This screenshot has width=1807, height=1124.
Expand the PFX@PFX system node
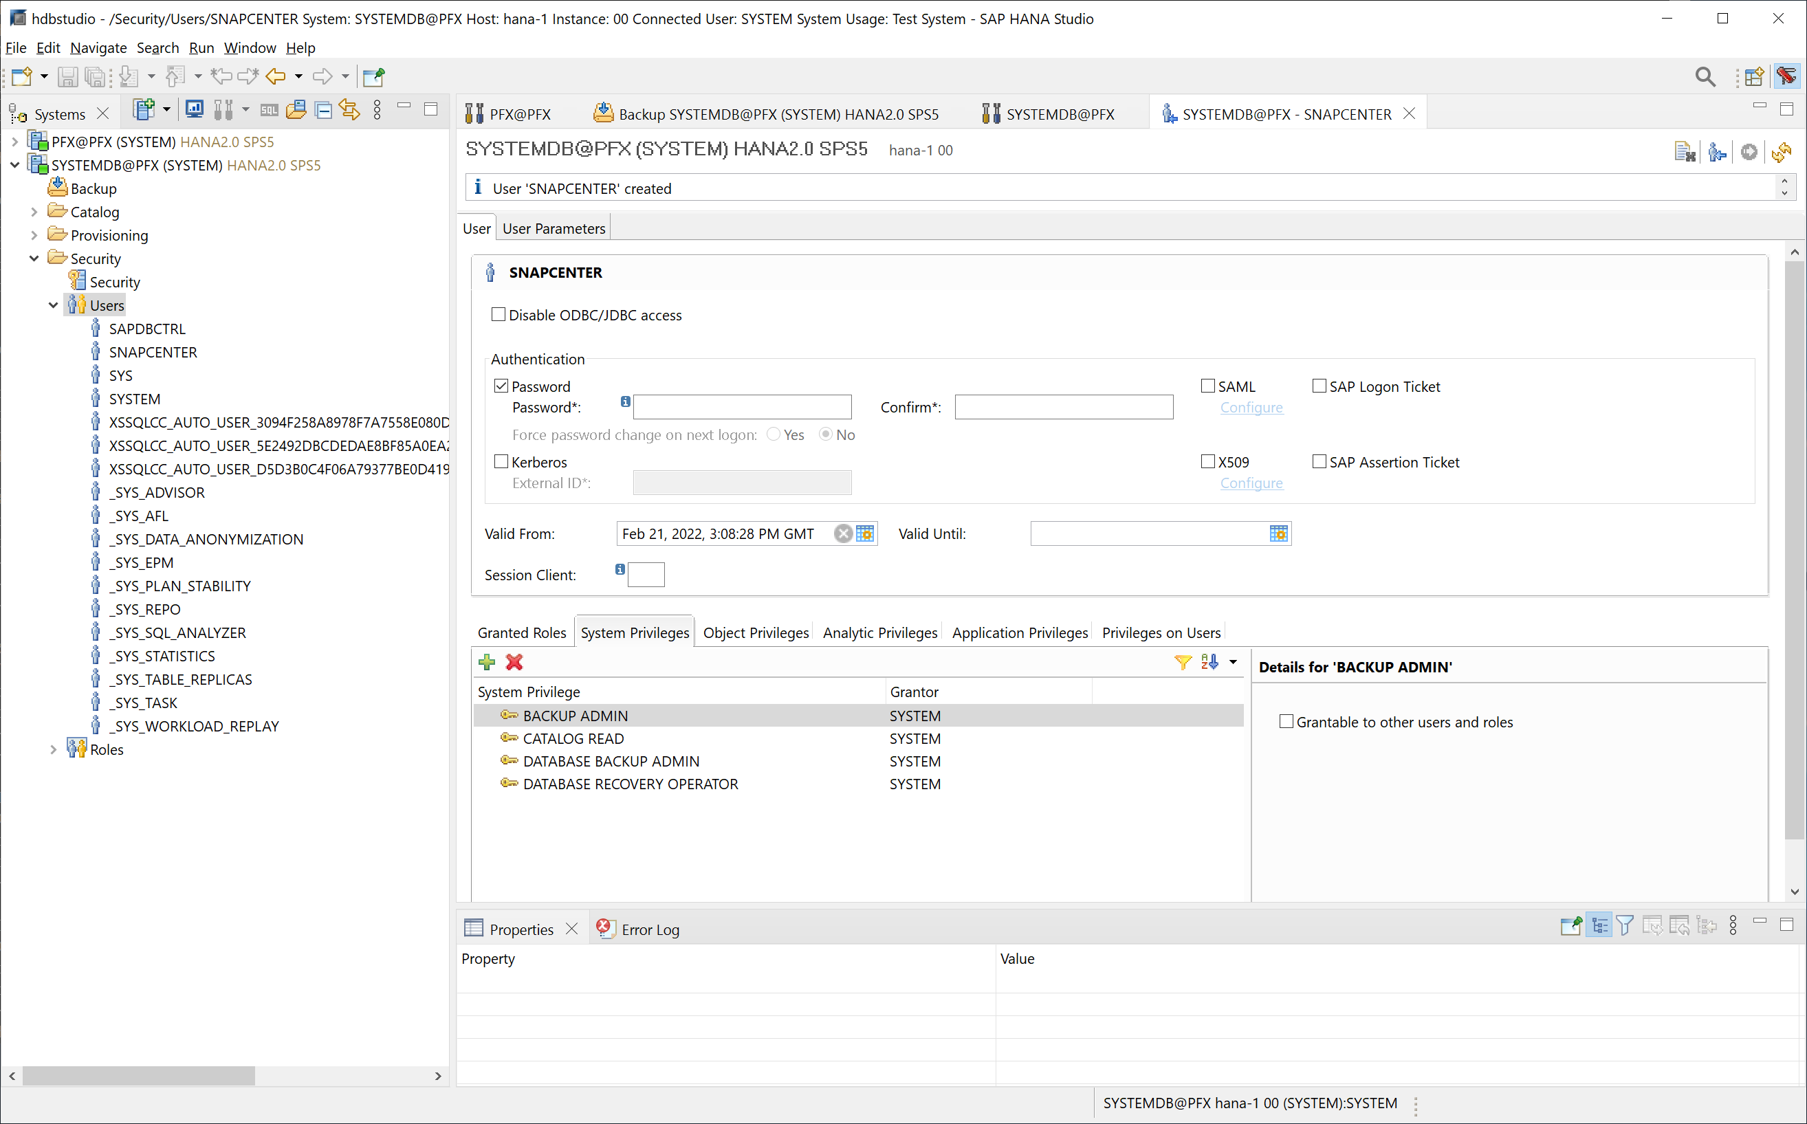pos(15,141)
